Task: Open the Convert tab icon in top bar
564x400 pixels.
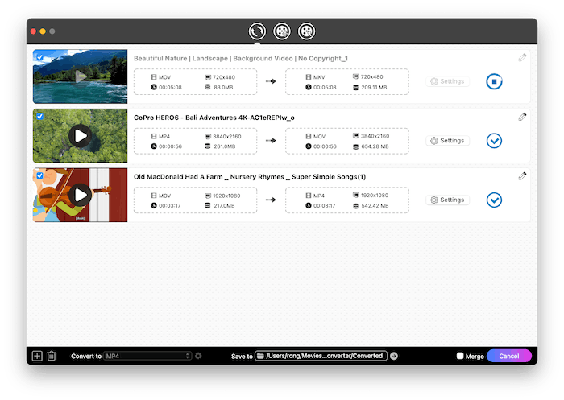Action: coord(257,31)
